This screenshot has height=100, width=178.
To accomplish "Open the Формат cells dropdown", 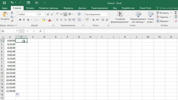I will pos(163,21).
